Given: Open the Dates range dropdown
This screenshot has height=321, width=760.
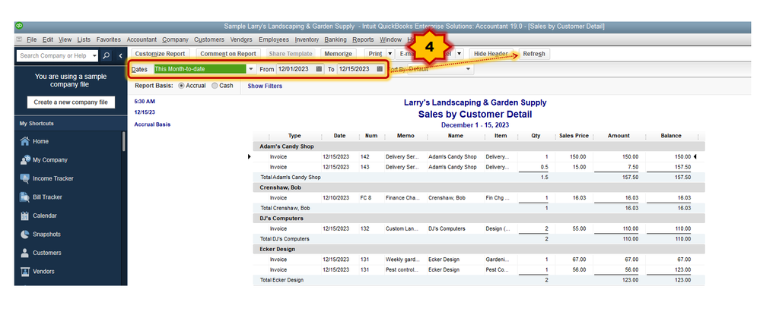Looking at the screenshot, I should 251,69.
